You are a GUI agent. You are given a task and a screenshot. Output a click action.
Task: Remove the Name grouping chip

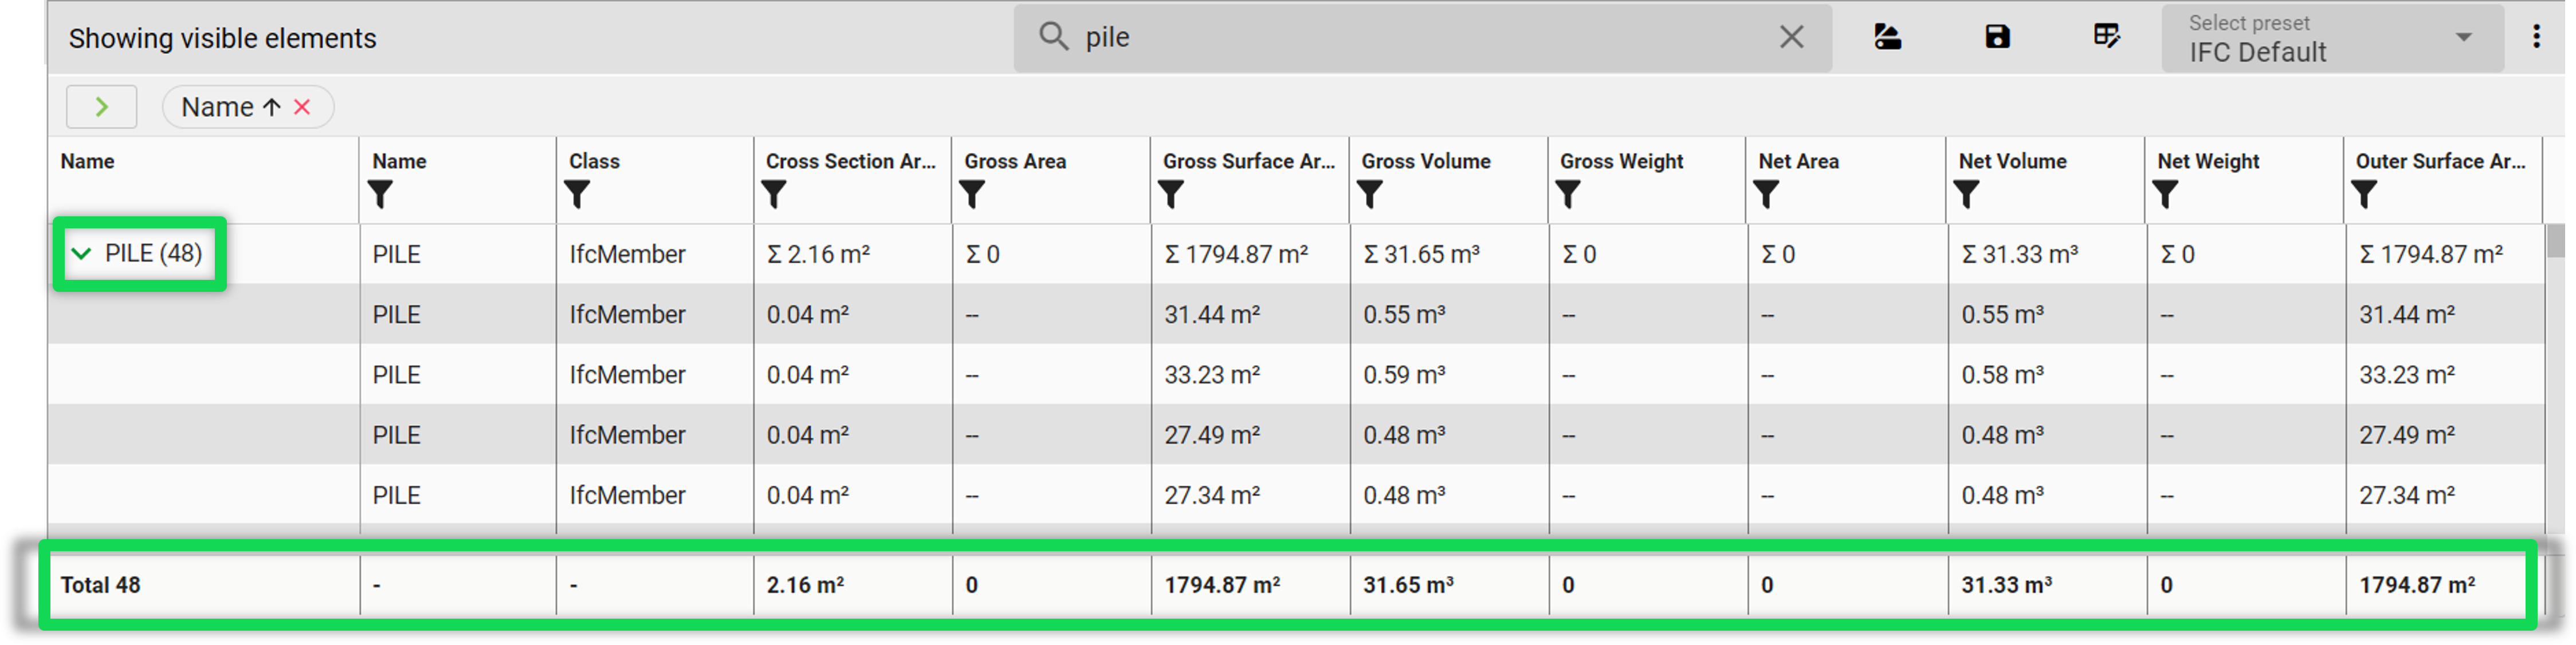click(x=302, y=107)
